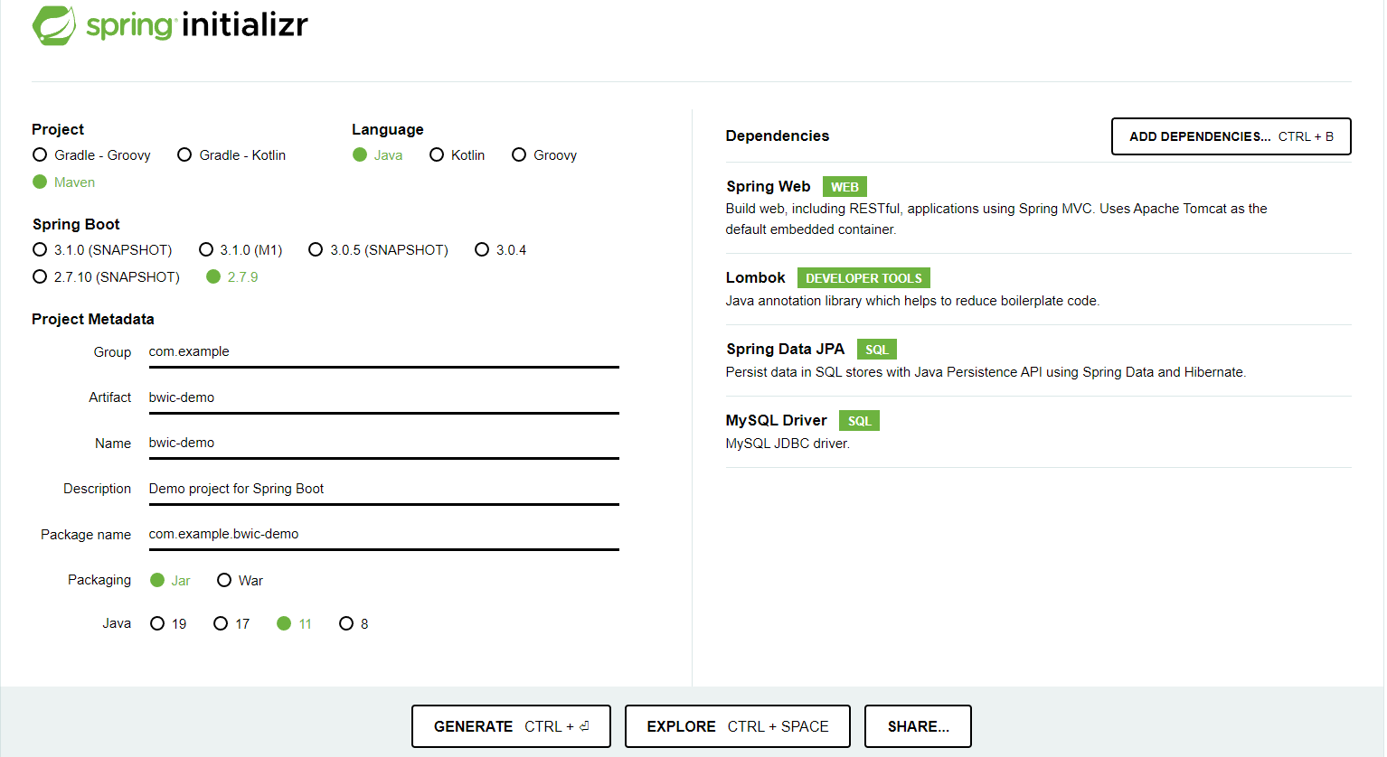Click the Spring Boot heading

[76, 224]
